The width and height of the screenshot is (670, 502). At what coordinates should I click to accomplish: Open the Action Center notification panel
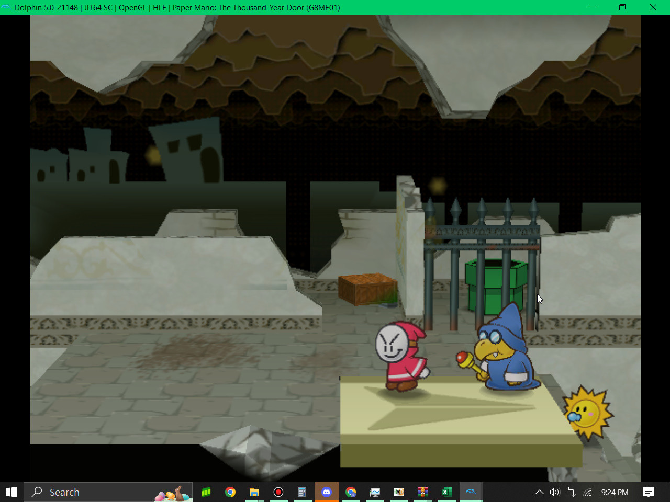pos(648,492)
